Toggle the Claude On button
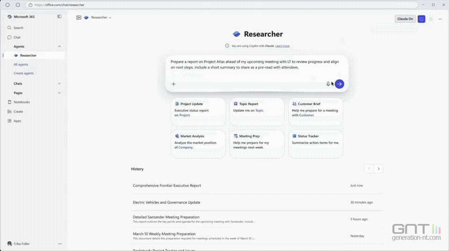This screenshot has width=449, height=251. 405,19
